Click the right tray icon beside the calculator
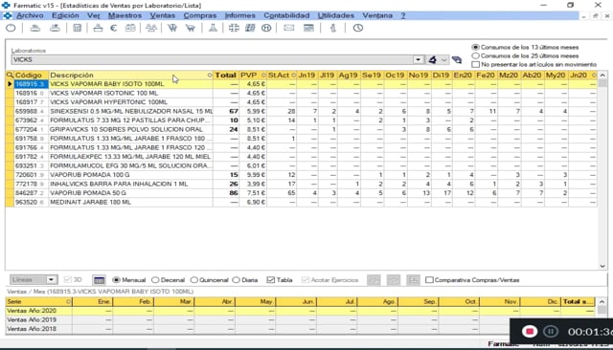The height and width of the screenshot is (350, 613). pyautogui.click(x=55, y=28)
